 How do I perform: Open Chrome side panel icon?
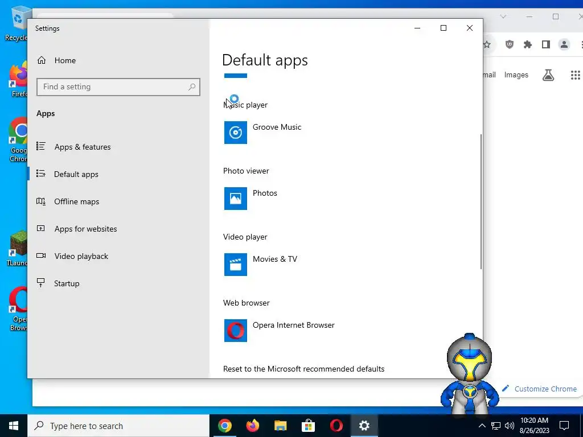pos(546,44)
